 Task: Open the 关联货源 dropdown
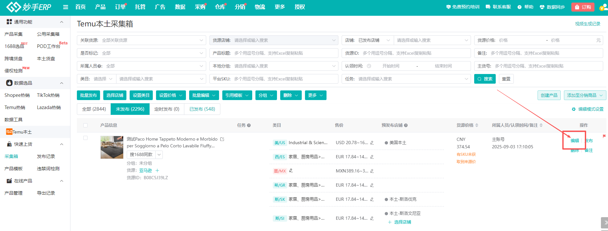pyautogui.click(x=142, y=40)
